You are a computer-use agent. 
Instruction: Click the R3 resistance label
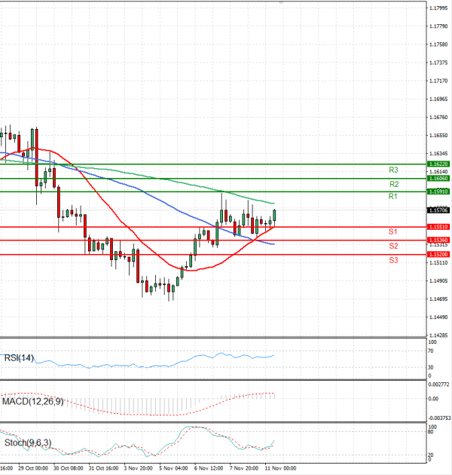(x=393, y=170)
